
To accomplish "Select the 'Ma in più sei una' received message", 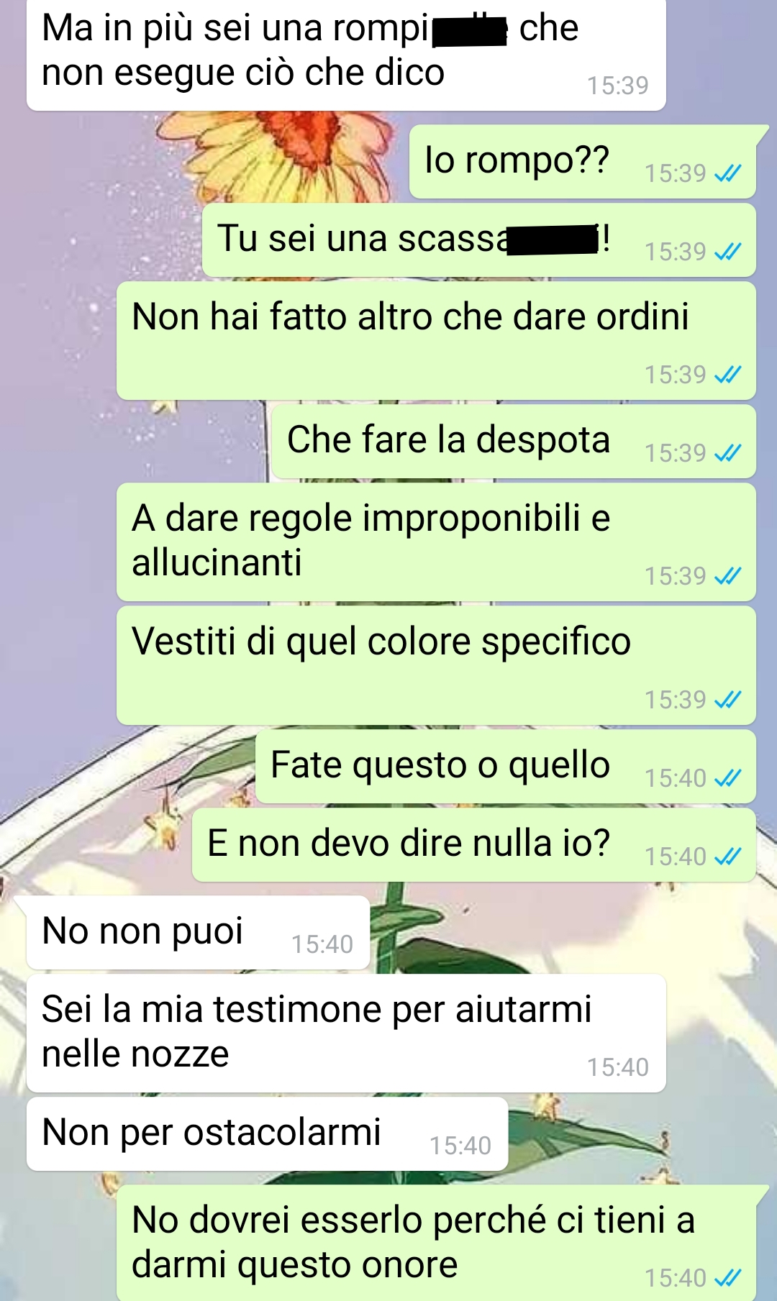I will point(346,55).
